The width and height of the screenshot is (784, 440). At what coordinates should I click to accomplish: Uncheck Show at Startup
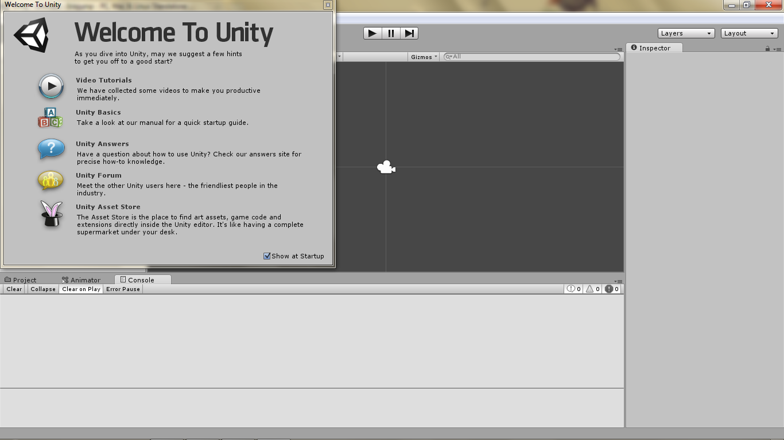(x=266, y=256)
